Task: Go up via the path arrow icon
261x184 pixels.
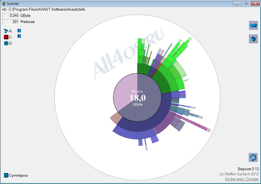Action: [x=4, y=10]
